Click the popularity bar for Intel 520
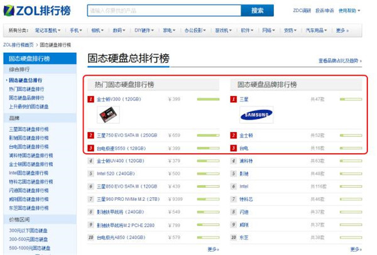 (x=208, y=173)
